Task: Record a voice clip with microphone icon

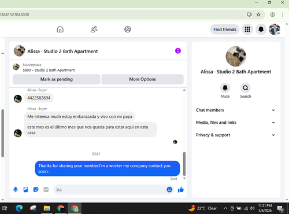Action: (x=16, y=190)
